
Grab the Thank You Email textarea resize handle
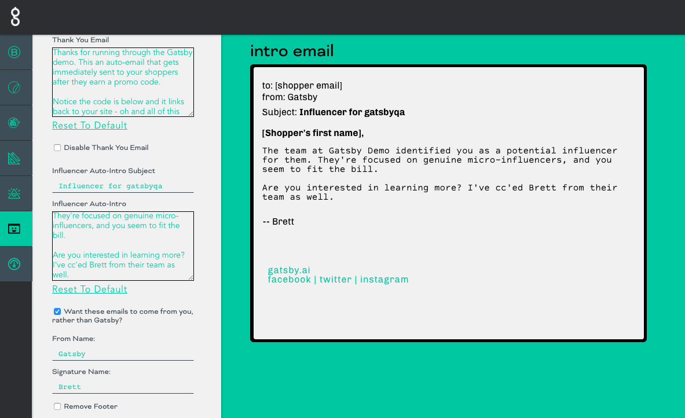(191, 113)
